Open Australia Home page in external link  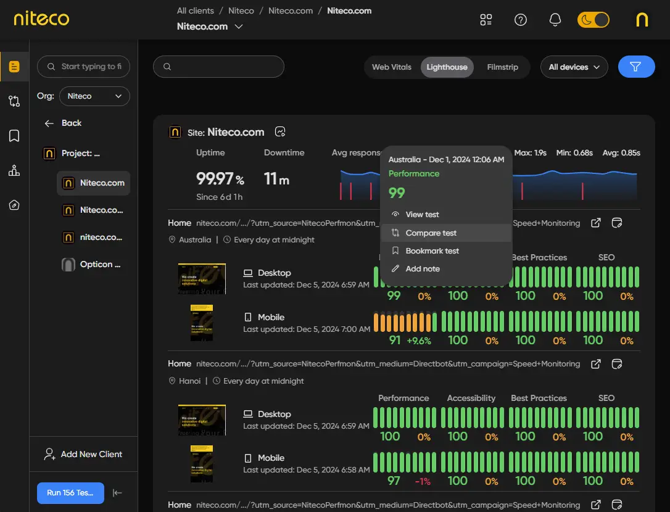click(x=595, y=223)
